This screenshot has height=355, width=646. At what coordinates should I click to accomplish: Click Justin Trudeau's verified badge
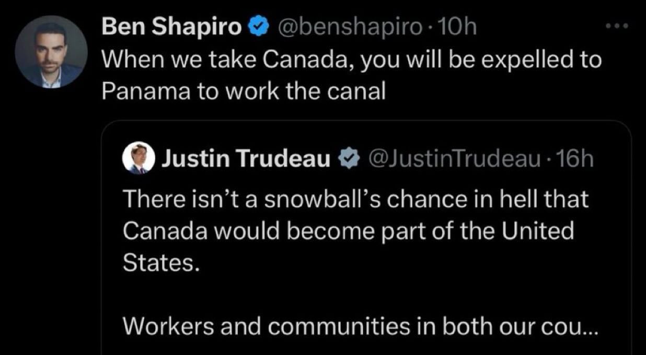tap(349, 158)
